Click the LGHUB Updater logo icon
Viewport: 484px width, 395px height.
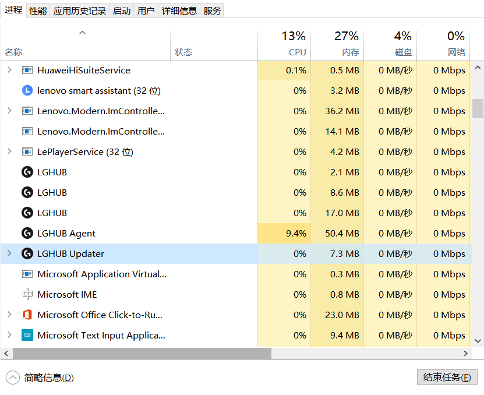tap(27, 254)
